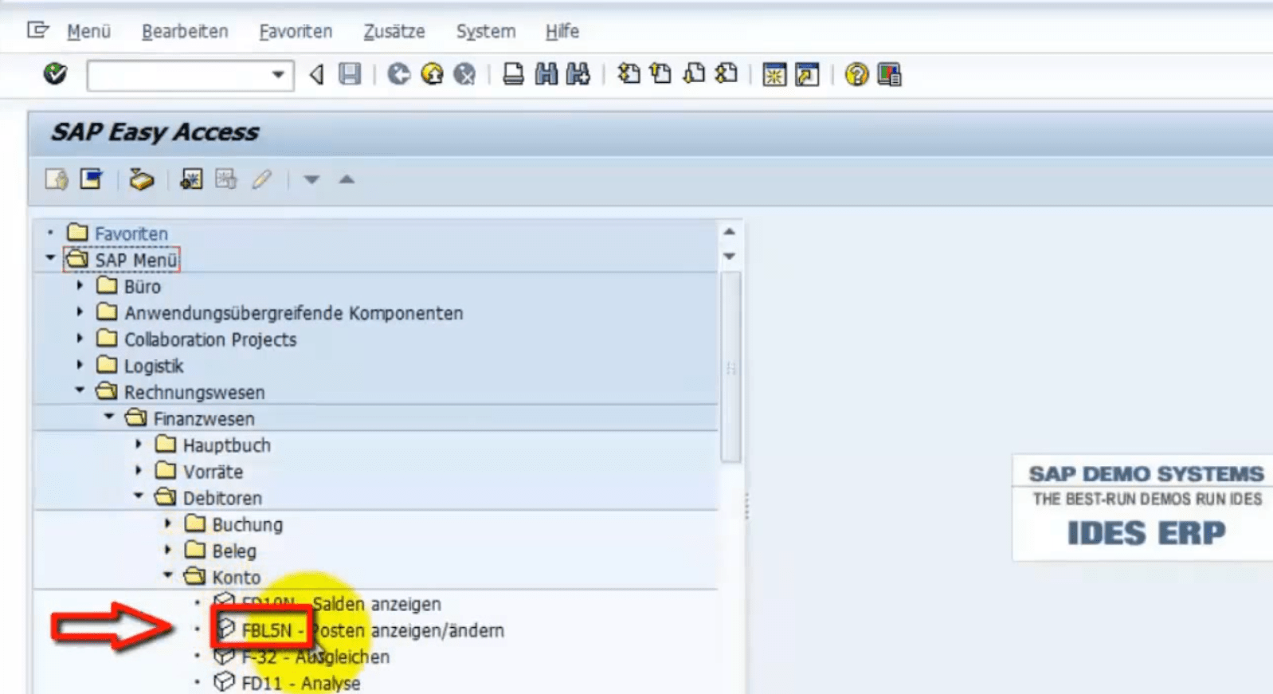This screenshot has width=1273, height=694.
Task: Click the Save disk icon
Action: coord(350,75)
